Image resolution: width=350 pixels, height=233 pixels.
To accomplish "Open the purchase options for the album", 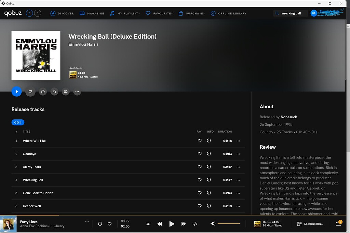I will (54, 92).
